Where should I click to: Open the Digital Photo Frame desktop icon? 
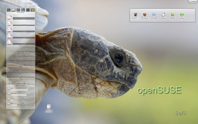point(136,15)
